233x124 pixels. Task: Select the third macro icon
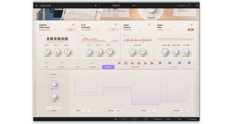tap(179, 63)
